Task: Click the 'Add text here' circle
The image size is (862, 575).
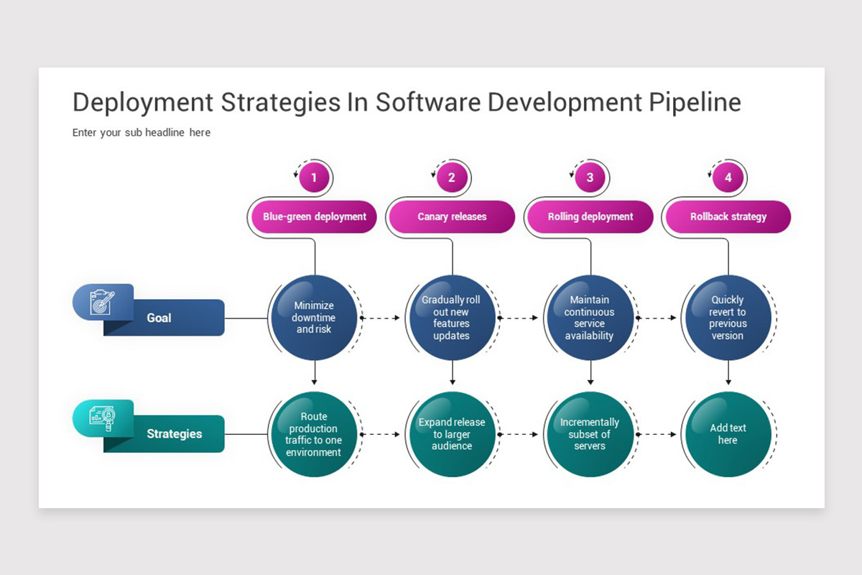Action: [728, 433]
